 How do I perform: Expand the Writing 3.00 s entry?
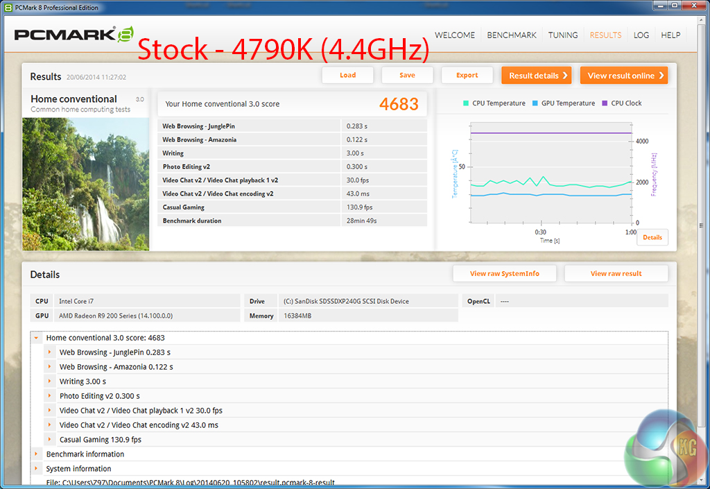[50, 381]
